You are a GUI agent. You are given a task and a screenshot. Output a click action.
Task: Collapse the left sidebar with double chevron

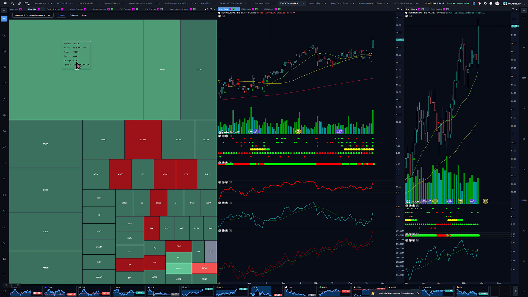[x=4, y=10]
